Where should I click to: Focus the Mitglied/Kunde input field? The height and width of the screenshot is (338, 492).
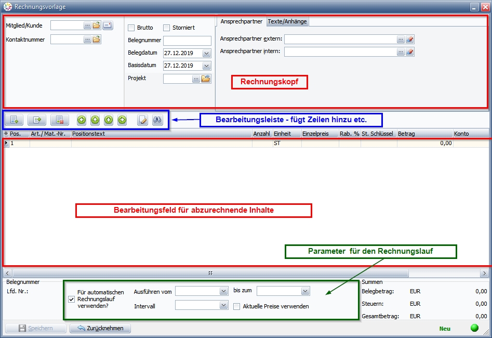click(67, 25)
